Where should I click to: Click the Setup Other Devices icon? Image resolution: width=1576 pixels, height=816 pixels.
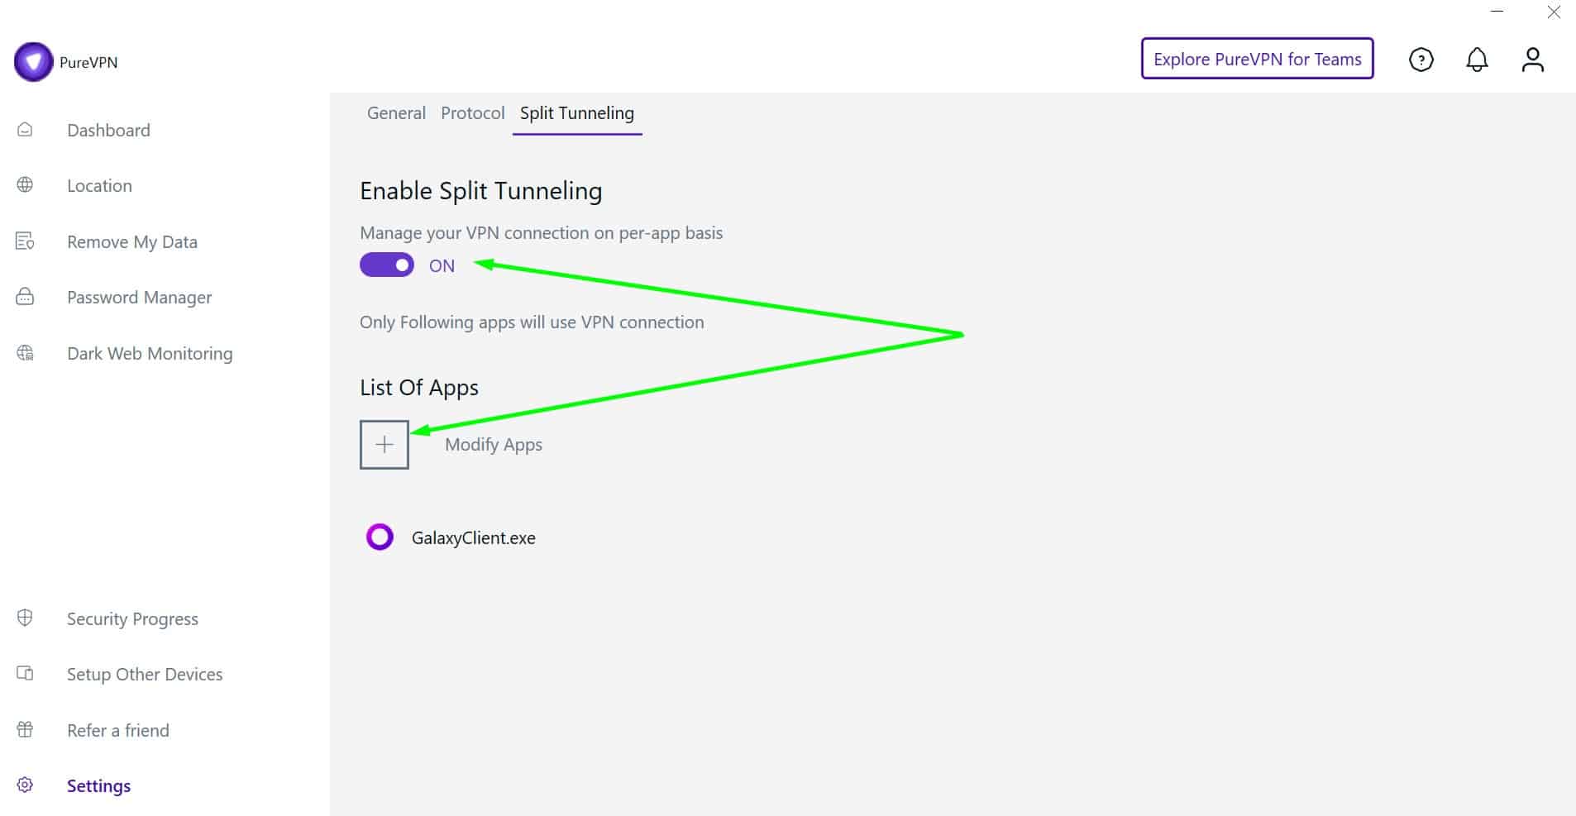(26, 673)
